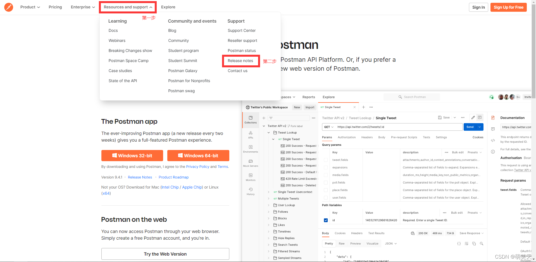Open Mock Servers sidebar icon
The image size is (536, 262).
[x=251, y=163]
